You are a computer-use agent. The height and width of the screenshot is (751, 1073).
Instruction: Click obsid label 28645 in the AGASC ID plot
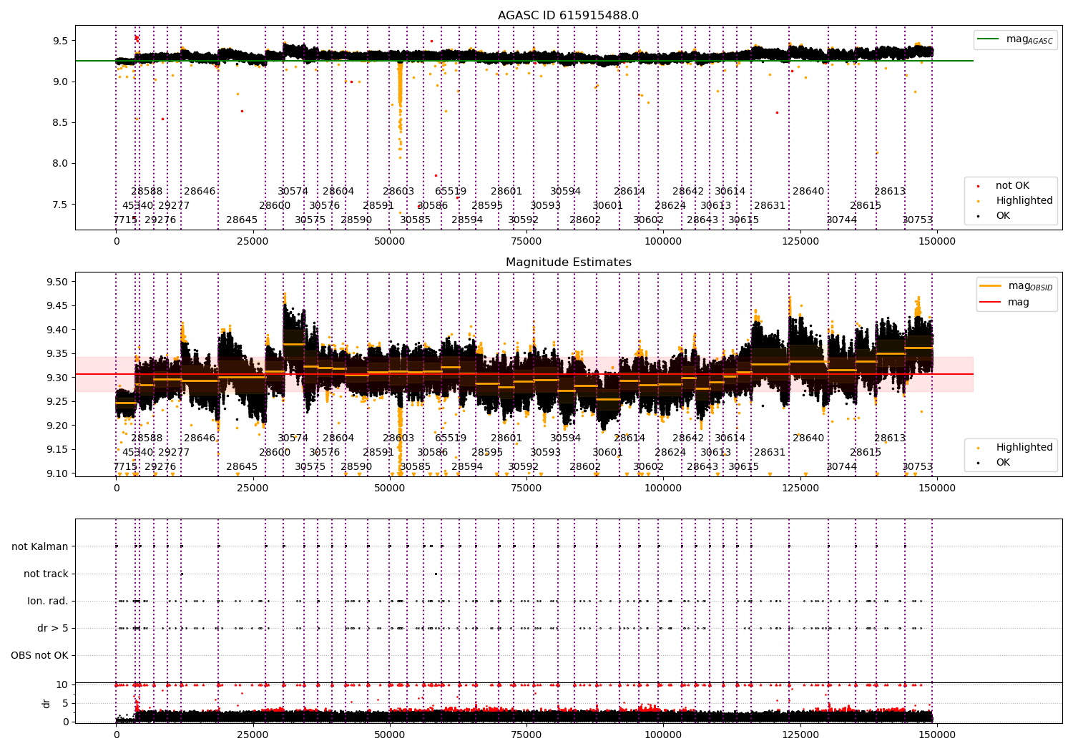click(242, 220)
